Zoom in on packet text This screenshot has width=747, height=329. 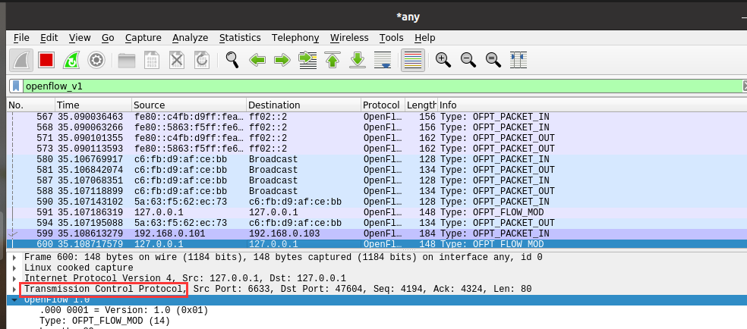pyautogui.click(x=443, y=60)
